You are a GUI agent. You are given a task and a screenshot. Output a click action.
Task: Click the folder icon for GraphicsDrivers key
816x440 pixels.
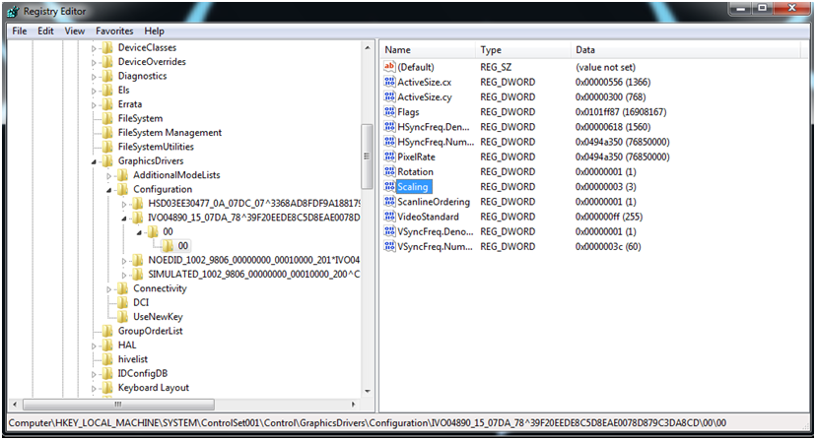pos(108,160)
